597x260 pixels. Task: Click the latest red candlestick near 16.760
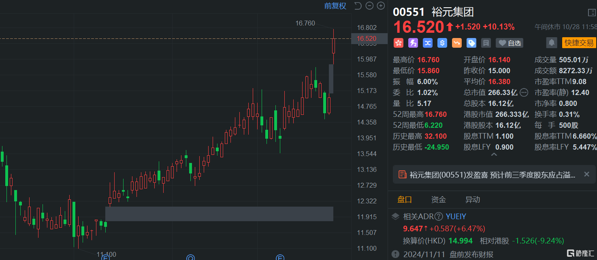pyautogui.click(x=334, y=46)
